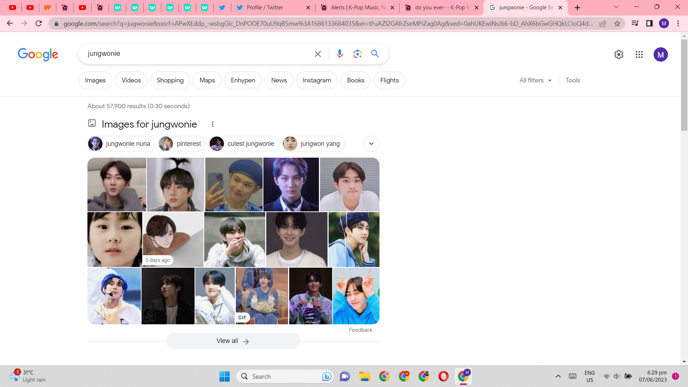Switch to Shopping results tab
The height and width of the screenshot is (387, 688).
pyautogui.click(x=170, y=80)
